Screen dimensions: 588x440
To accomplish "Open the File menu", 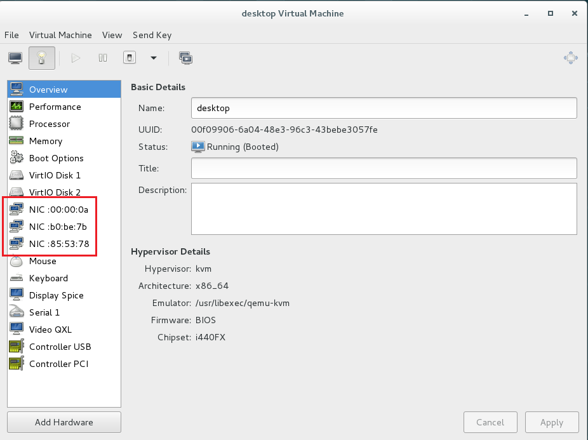I will 11,35.
